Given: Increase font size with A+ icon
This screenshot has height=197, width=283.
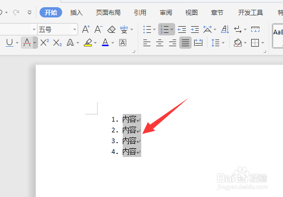Looking at the screenshot, I should (x=86, y=29).
